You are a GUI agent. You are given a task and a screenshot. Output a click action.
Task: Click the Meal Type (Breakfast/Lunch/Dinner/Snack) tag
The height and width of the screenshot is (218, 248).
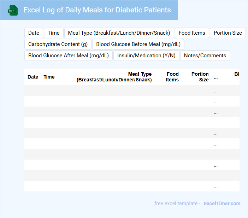pos(119,33)
